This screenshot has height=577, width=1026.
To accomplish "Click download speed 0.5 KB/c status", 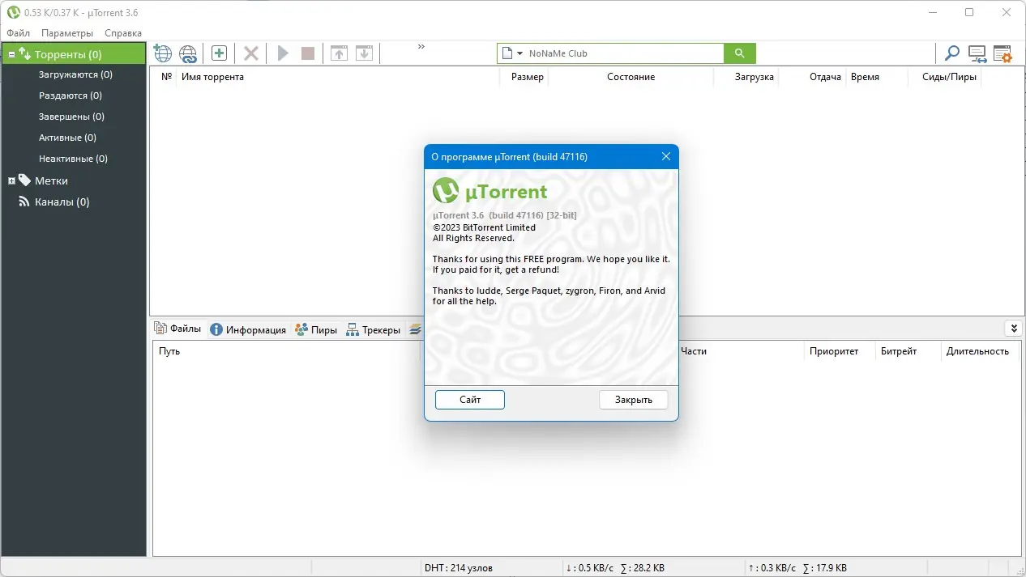I will click(x=590, y=567).
